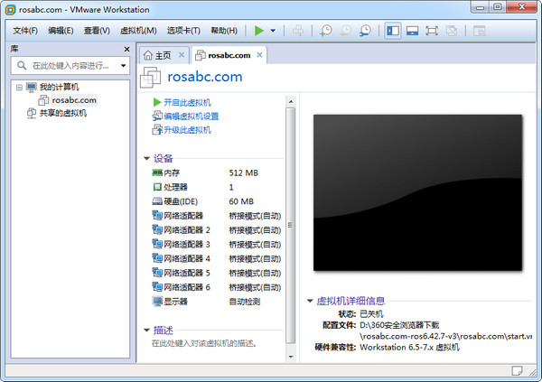
Task: Click the snapshot manager toolbar icon
Action: click(x=365, y=31)
